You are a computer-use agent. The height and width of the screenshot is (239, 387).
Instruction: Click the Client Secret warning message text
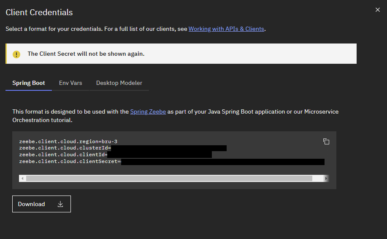tap(86, 54)
